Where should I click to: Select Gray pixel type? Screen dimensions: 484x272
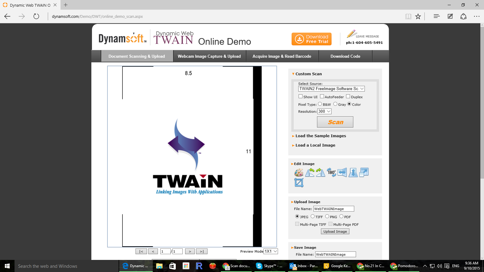pyautogui.click(x=335, y=104)
